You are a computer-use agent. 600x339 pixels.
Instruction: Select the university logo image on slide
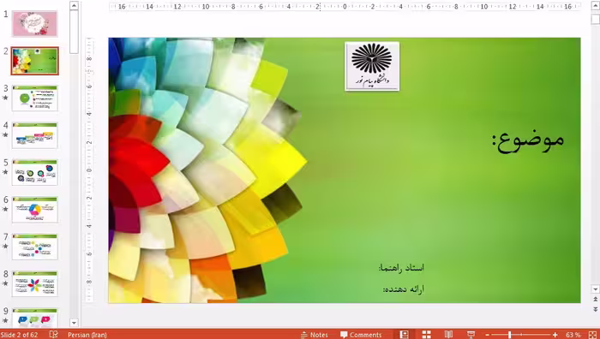pos(372,66)
